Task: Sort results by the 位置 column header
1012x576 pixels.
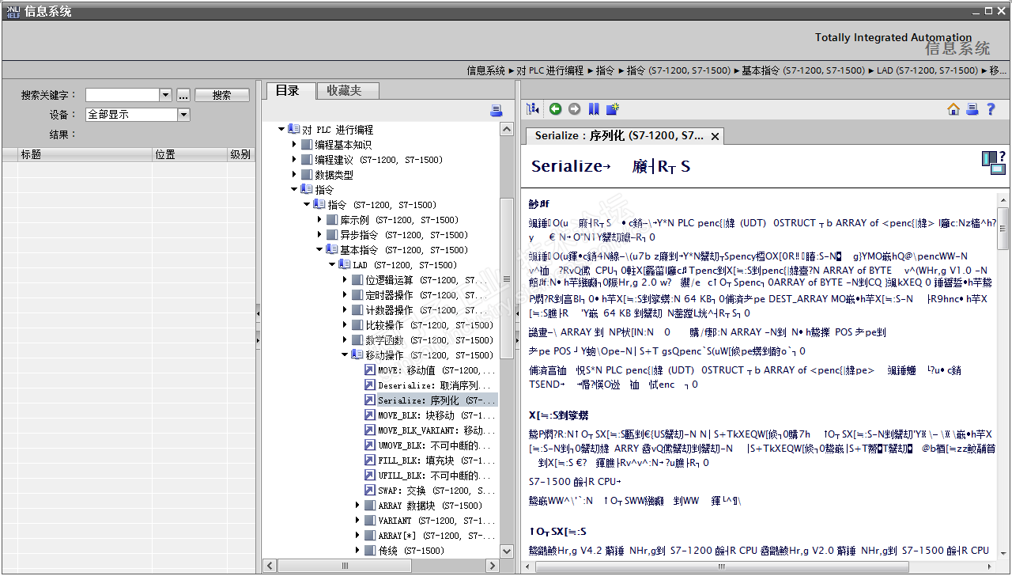Action: point(190,154)
